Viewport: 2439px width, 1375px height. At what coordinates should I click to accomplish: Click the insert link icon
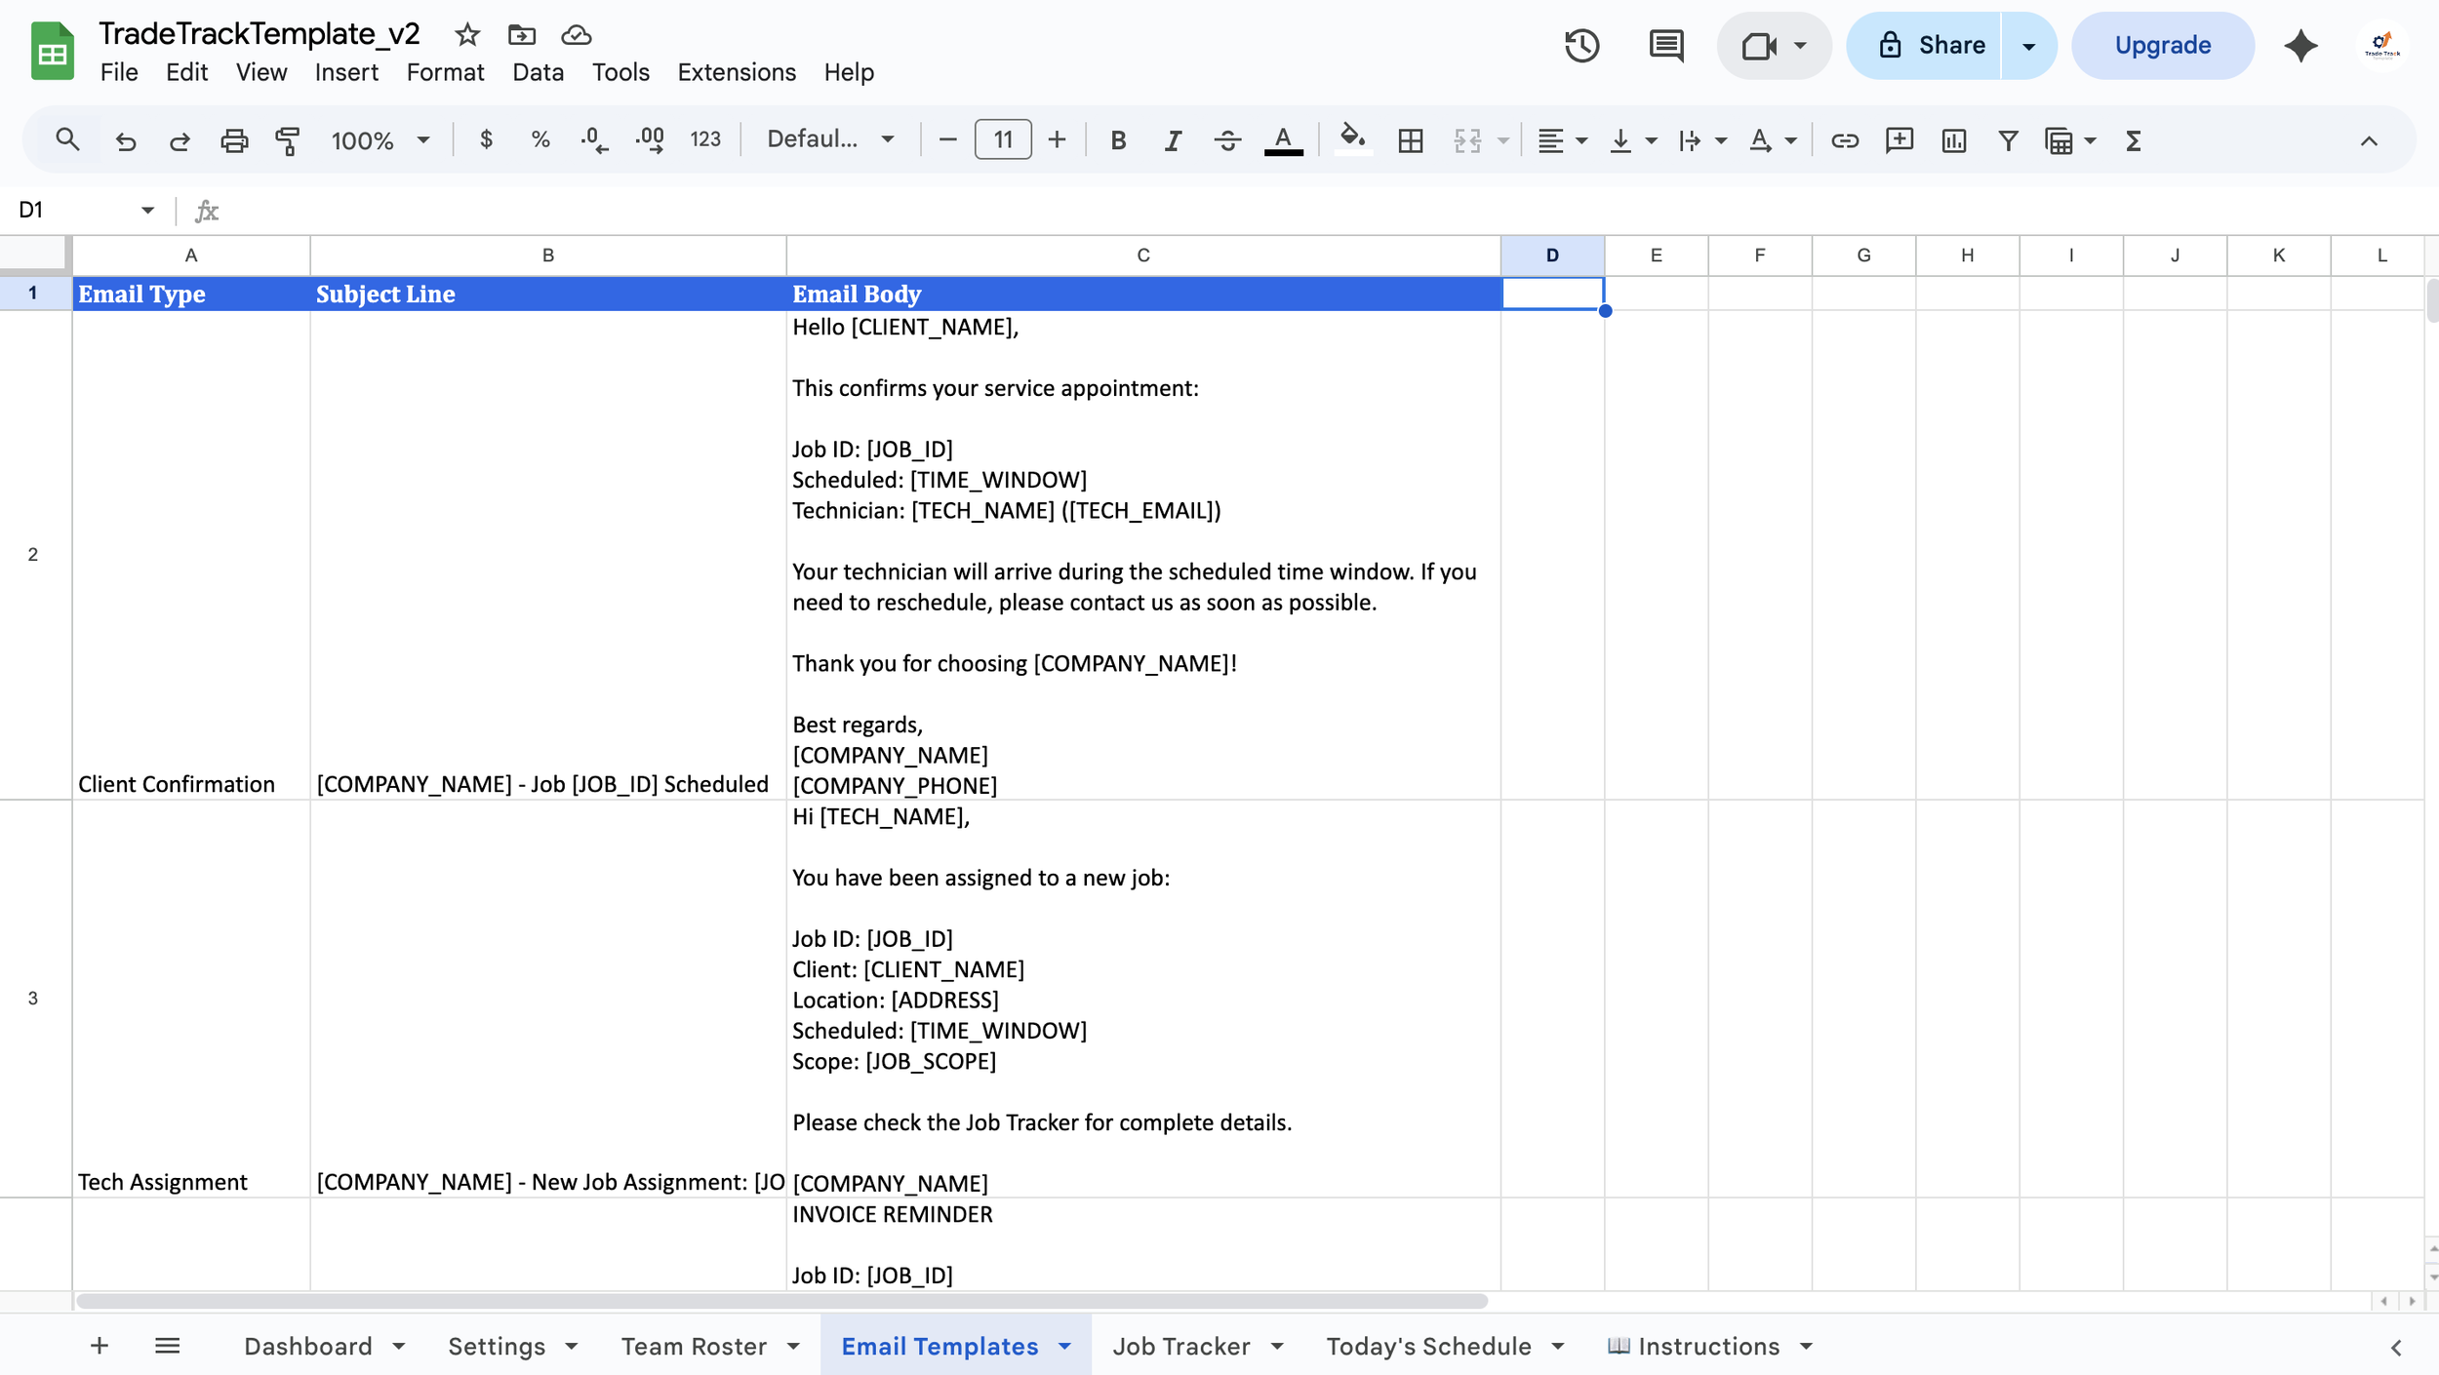click(1844, 140)
